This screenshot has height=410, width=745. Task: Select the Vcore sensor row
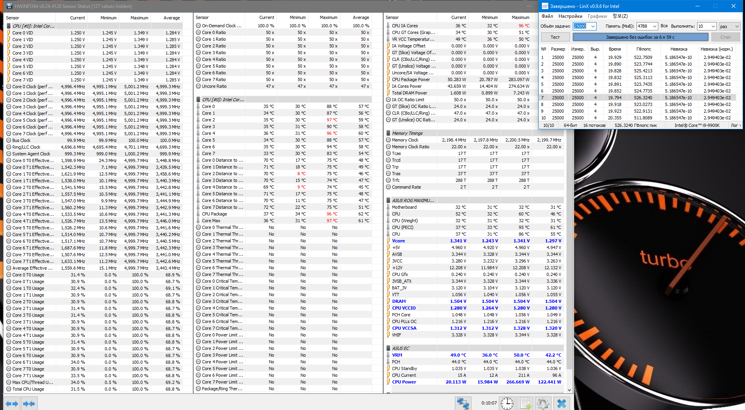click(x=474, y=241)
